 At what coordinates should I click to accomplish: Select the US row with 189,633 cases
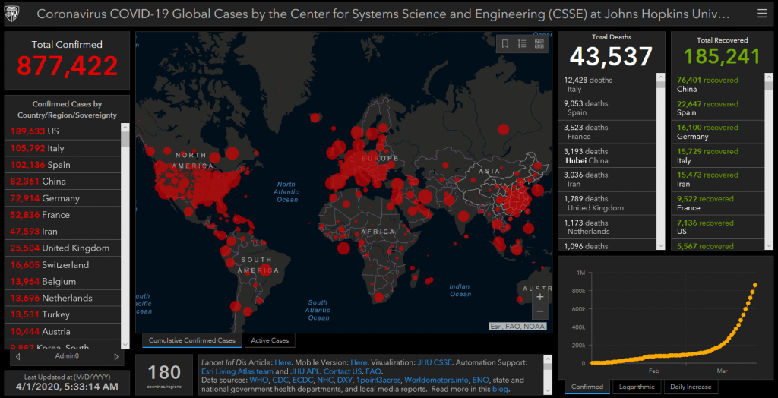pos(62,131)
